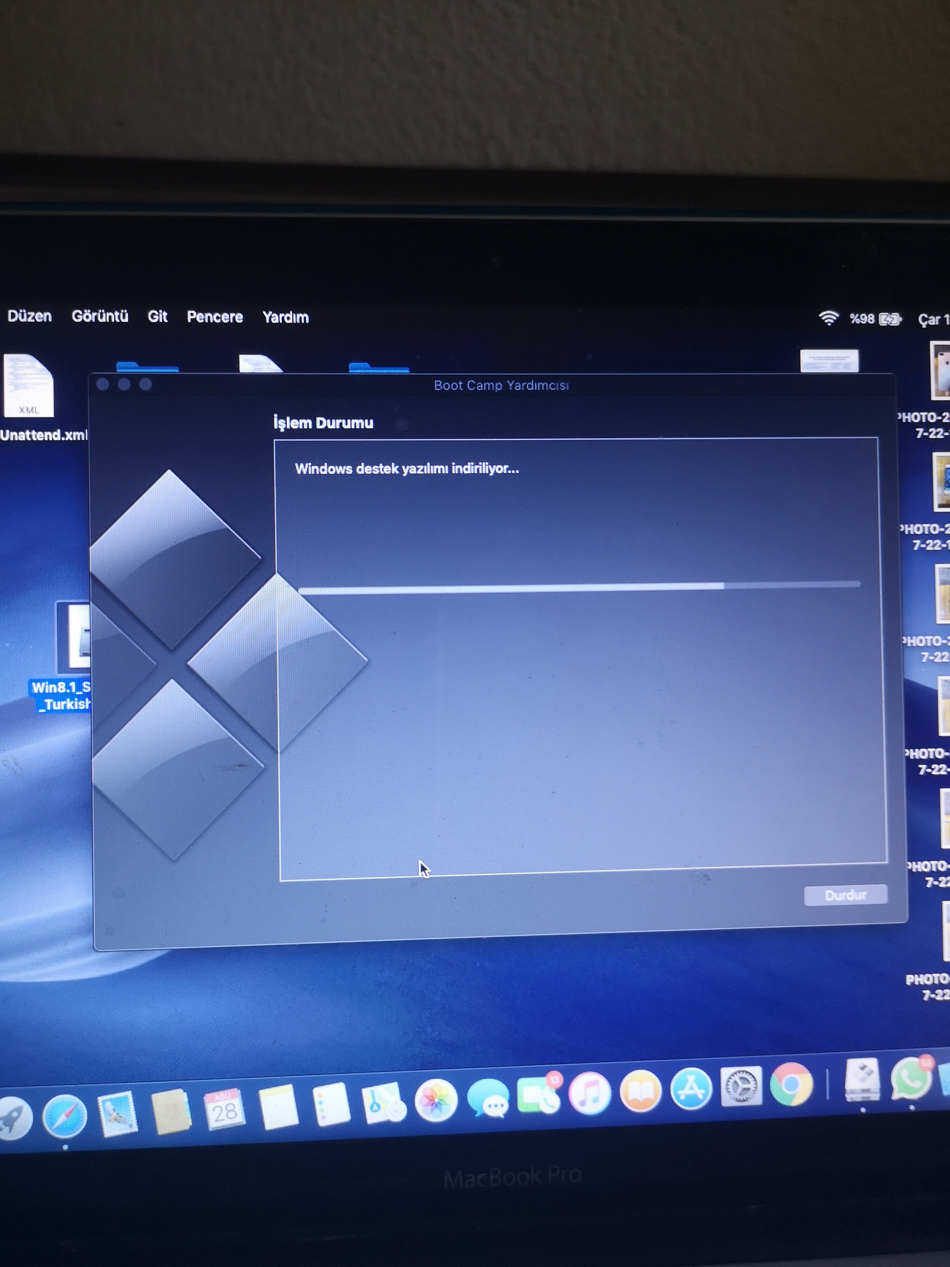Open the Görüntü menu

coord(100,316)
